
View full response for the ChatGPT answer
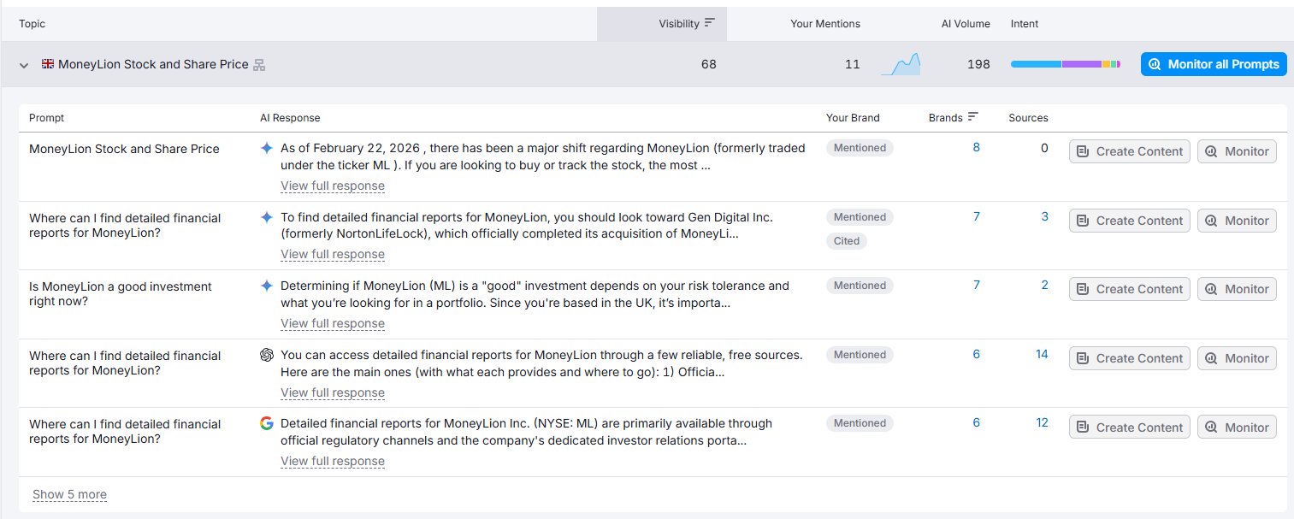click(333, 392)
